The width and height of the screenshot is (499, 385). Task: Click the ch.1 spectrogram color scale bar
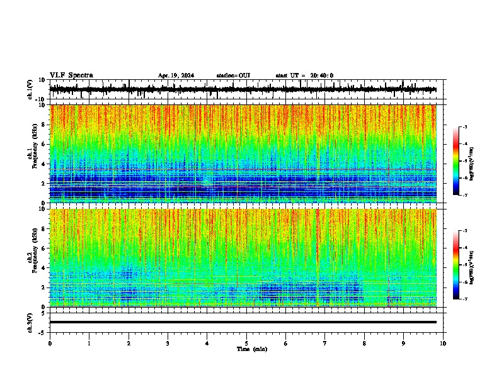456,161
